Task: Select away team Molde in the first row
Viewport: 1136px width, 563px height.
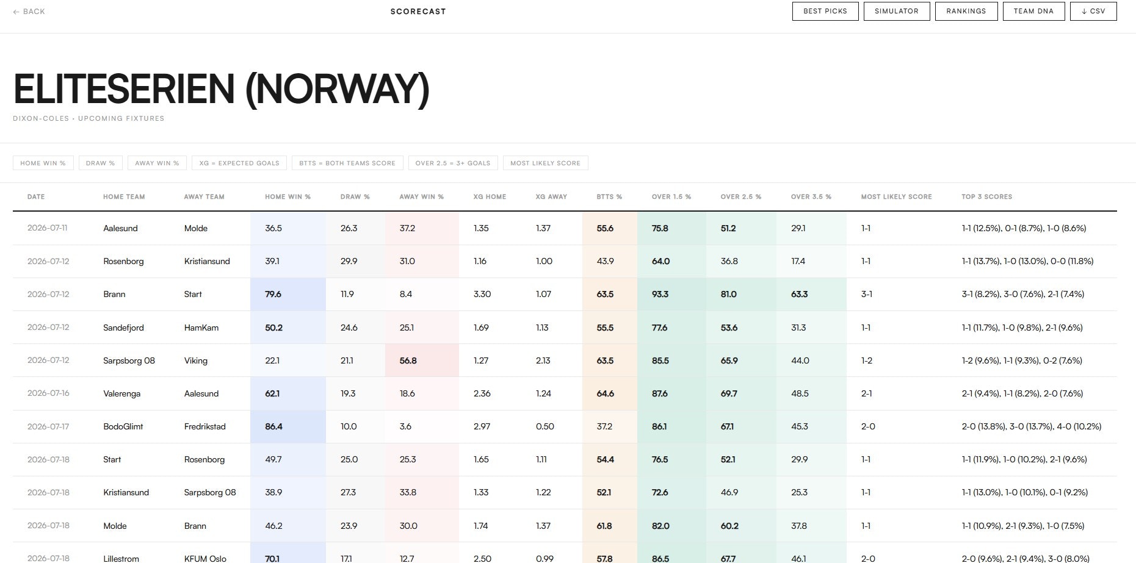Action: tap(196, 228)
